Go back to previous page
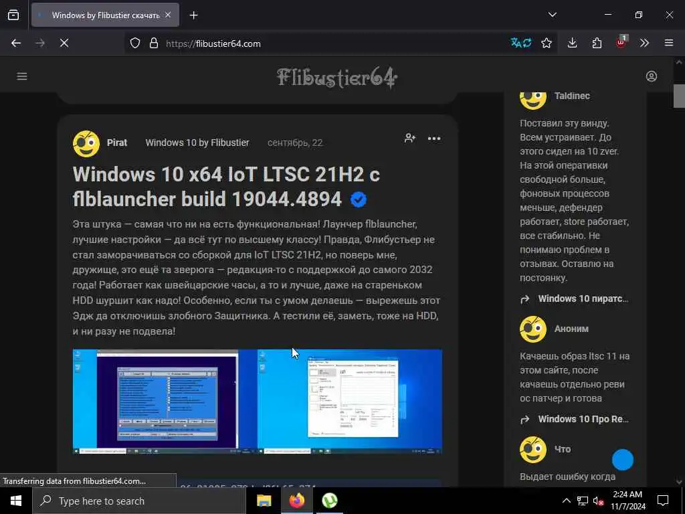The width and height of the screenshot is (685, 514). [x=16, y=43]
